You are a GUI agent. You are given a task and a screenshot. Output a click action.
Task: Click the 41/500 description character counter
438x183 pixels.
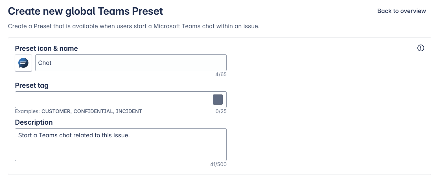click(x=218, y=164)
